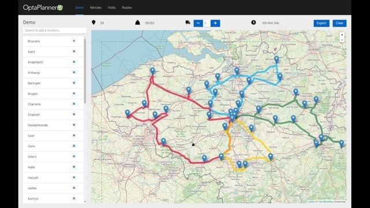
Task: Remove Aalst from location list
Action: (74, 51)
